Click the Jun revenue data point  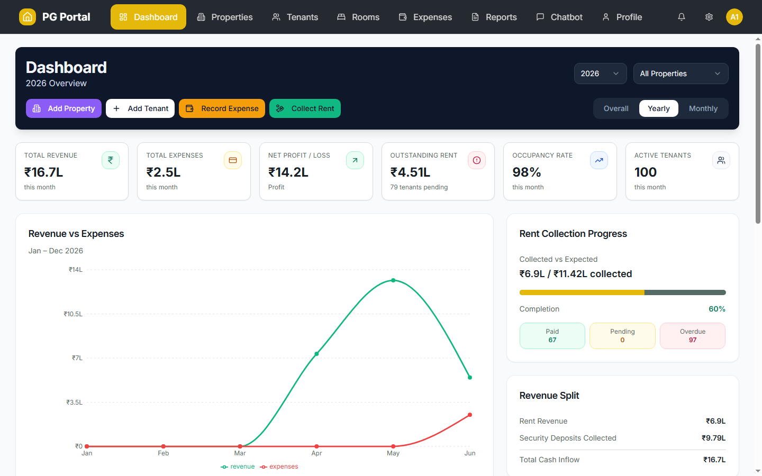pos(470,378)
